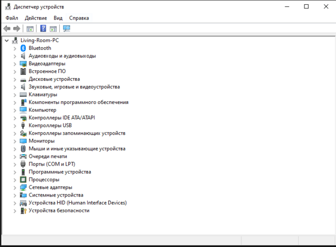Close the Диспетчер устройств window
The width and height of the screenshot is (336, 247).
coord(326,7)
